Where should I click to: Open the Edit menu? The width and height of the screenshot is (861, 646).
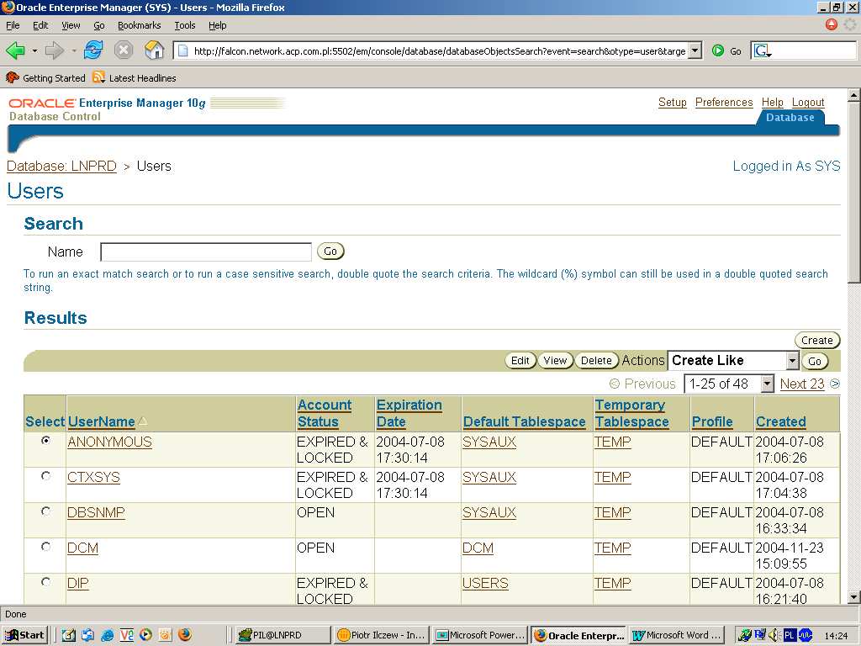40,25
